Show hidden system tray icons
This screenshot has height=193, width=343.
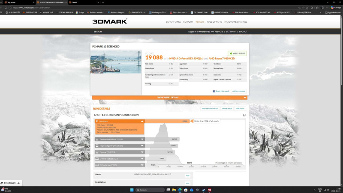pyautogui.click(x=315, y=190)
